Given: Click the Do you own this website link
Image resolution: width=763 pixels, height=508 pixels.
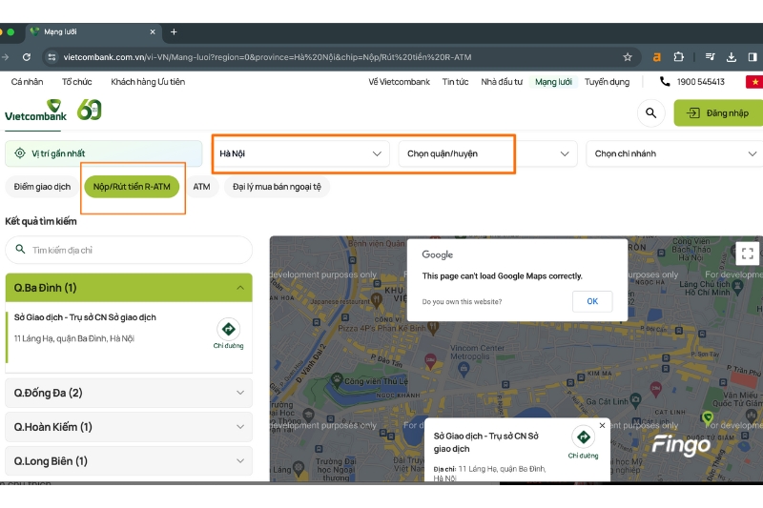Looking at the screenshot, I should click(462, 302).
